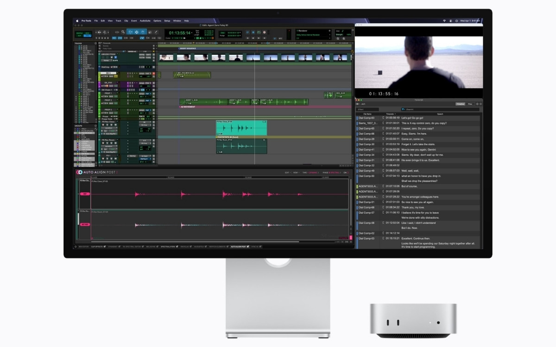Open the File menu
The height and width of the screenshot is (347, 556).
96,21
